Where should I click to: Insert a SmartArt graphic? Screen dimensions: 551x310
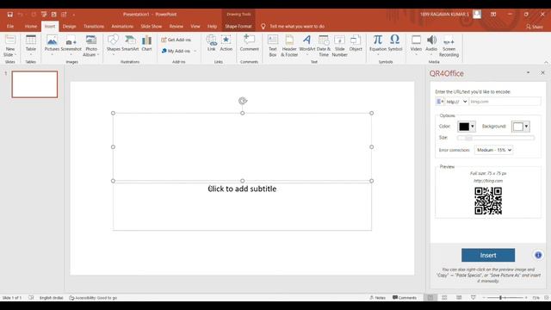(x=130, y=43)
